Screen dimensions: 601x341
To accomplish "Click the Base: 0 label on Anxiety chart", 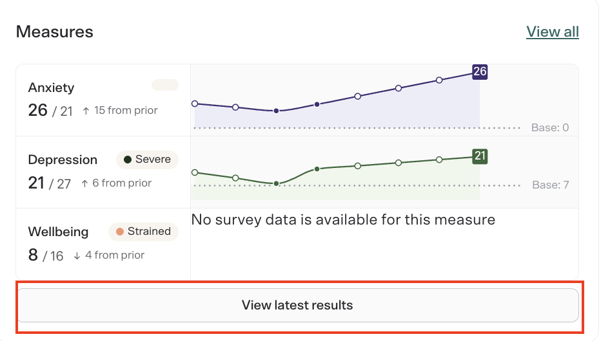I will click(550, 127).
